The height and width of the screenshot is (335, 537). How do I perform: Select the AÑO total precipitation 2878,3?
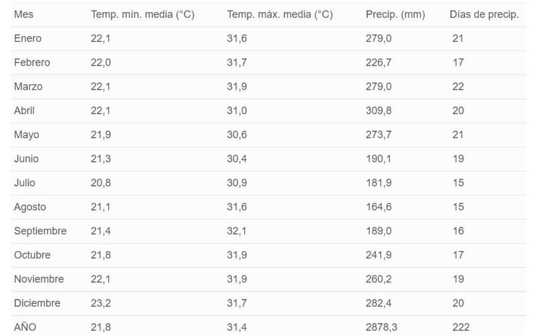tap(382, 328)
